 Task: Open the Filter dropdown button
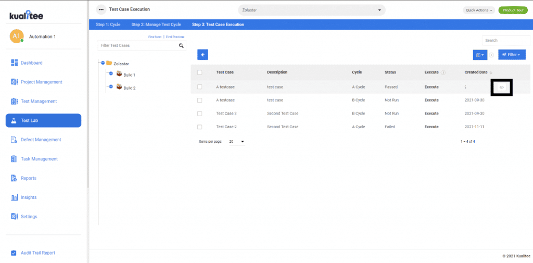click(512, 54)
